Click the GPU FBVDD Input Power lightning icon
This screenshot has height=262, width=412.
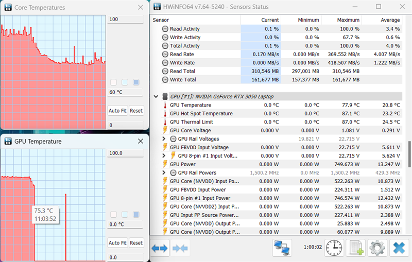pyautogui.click(x=165, y=189)
